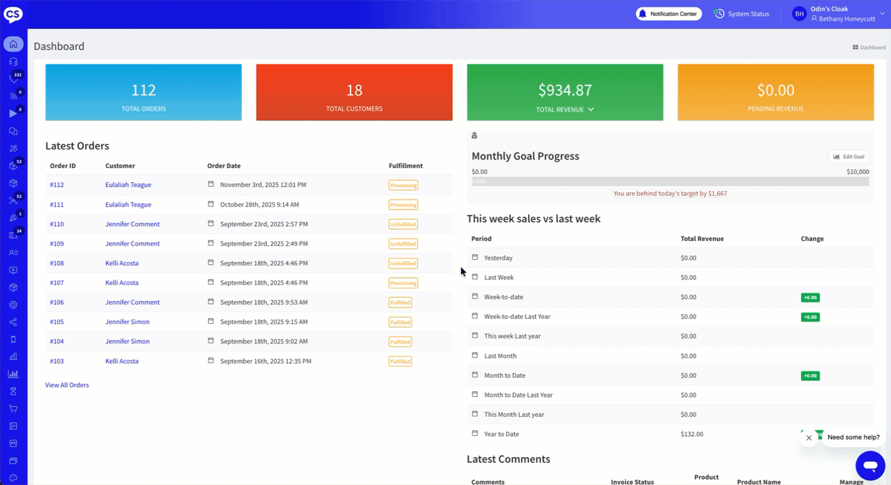Open the chat support widget button
891x485 pixels.
(870, 465)
